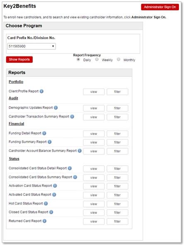Filter the Demographic Updates Report
The image size is (184, 245).
pos(117,108)
